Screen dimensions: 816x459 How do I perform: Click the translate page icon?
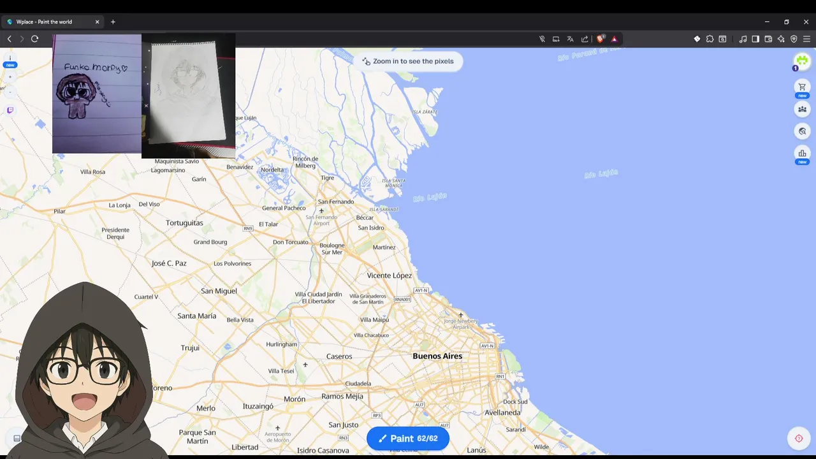pyautogui.click(x=571, y=39)
